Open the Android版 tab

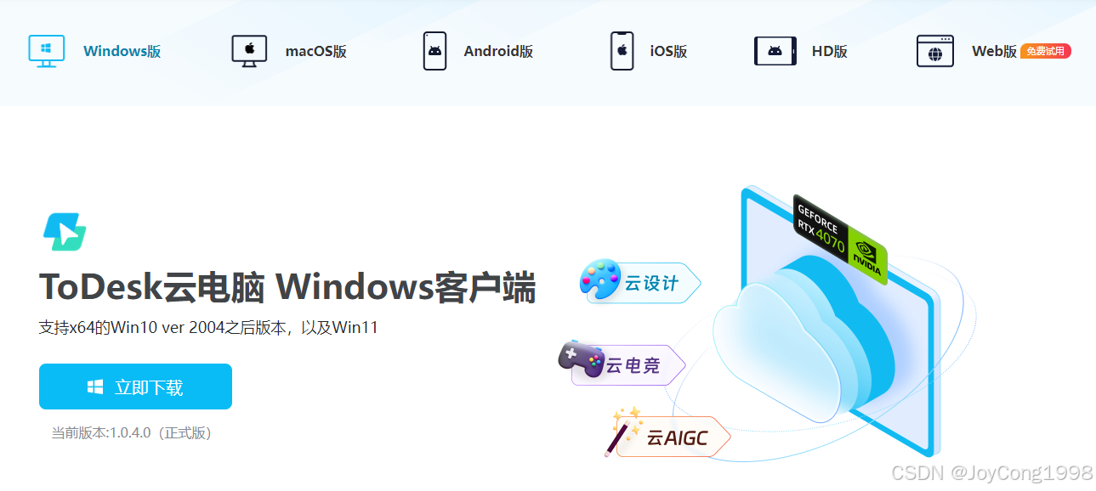click(x=498, y=51)
